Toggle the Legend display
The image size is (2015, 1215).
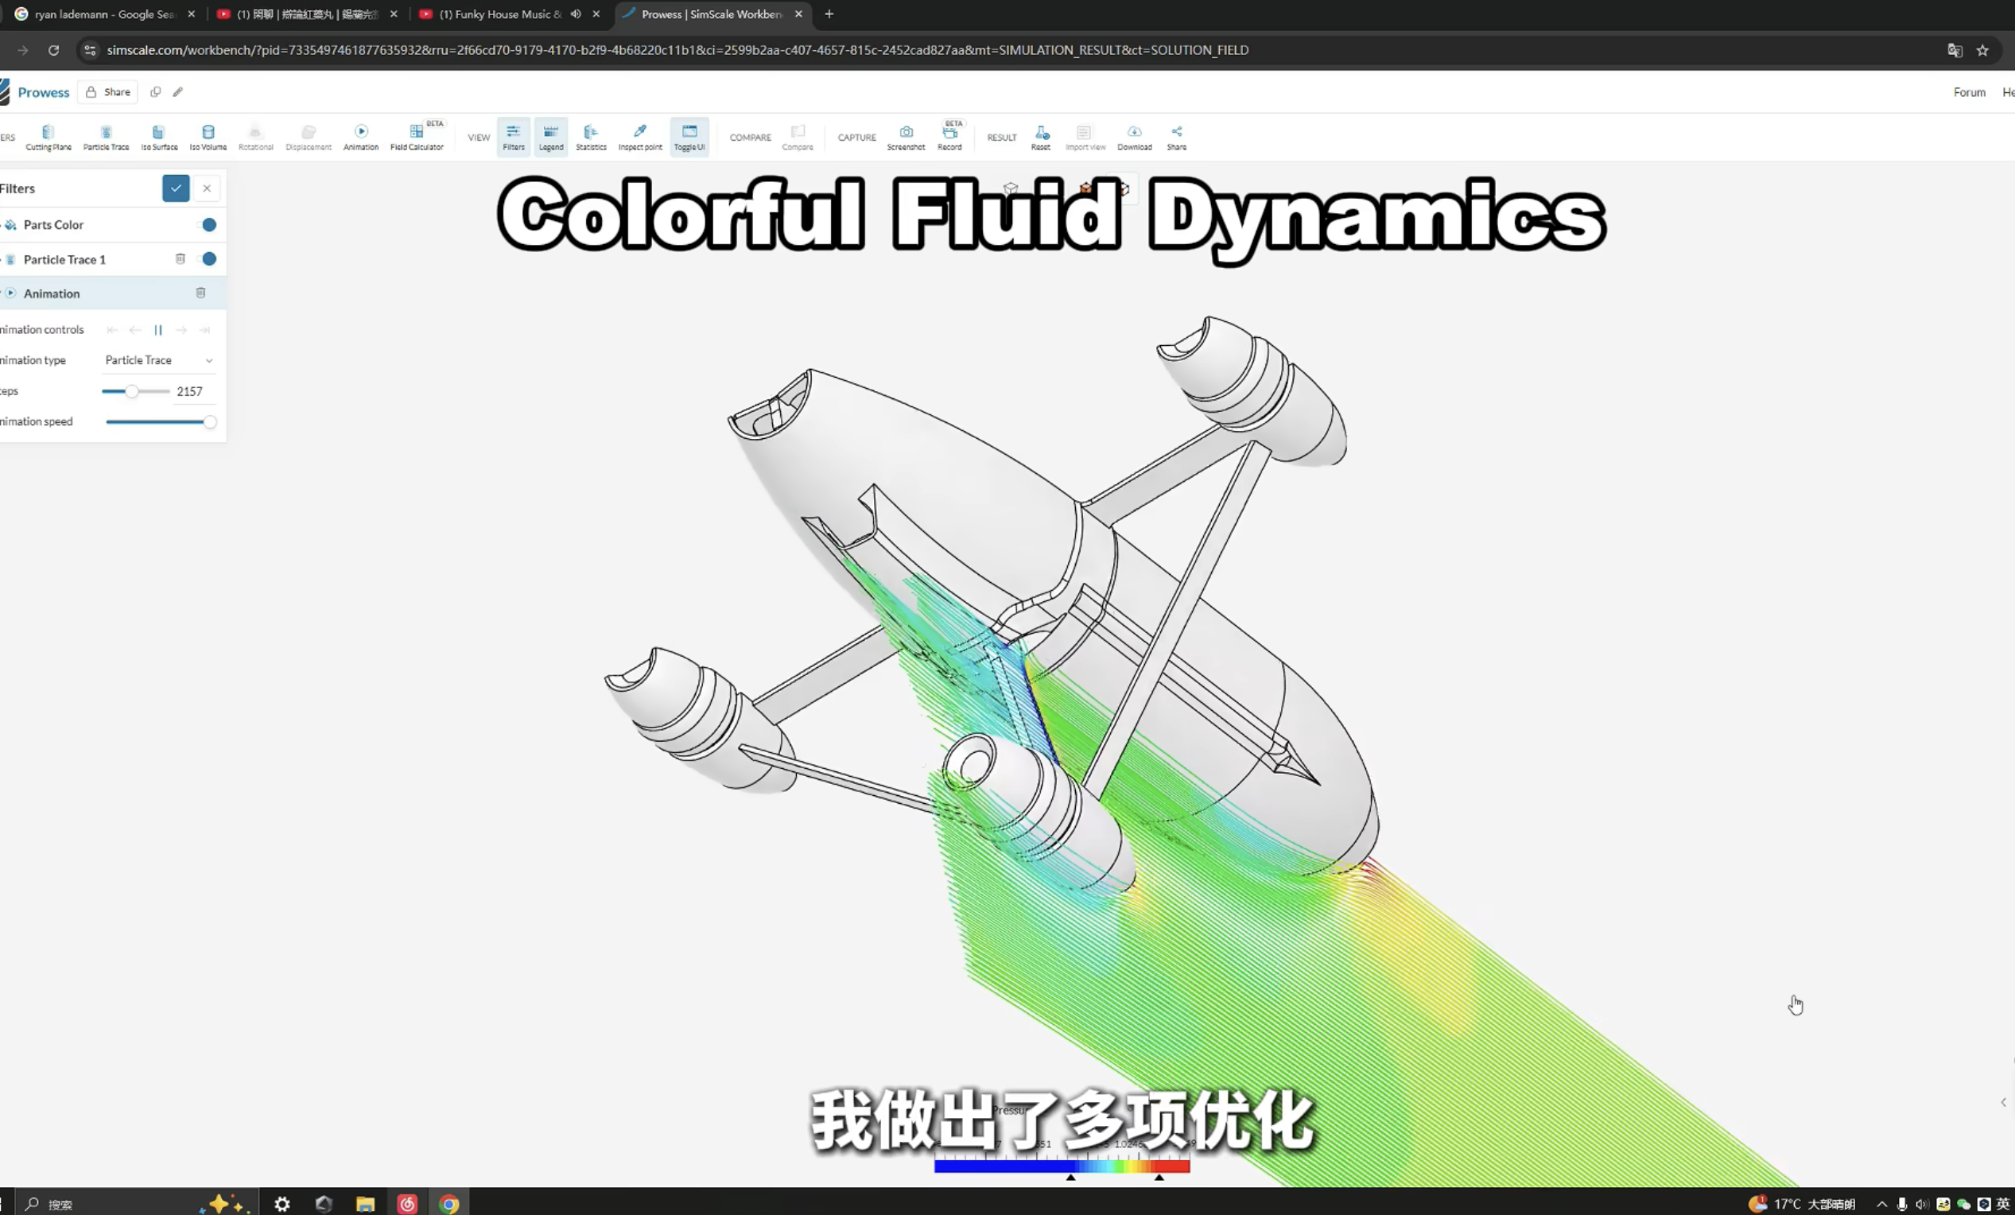coord(550,137)
